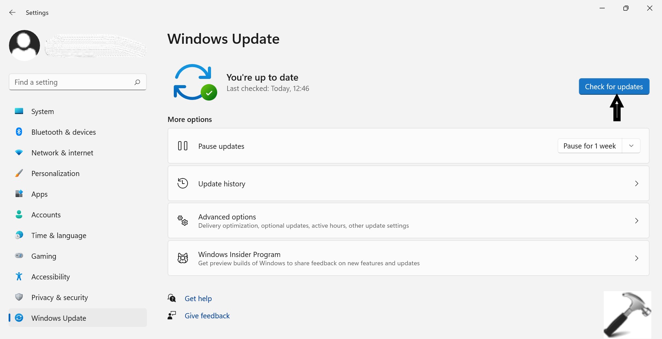The height and width of the screenshot is (339, 662).
Task: Open the Advanced options row
Action: (x=409, y=220)
